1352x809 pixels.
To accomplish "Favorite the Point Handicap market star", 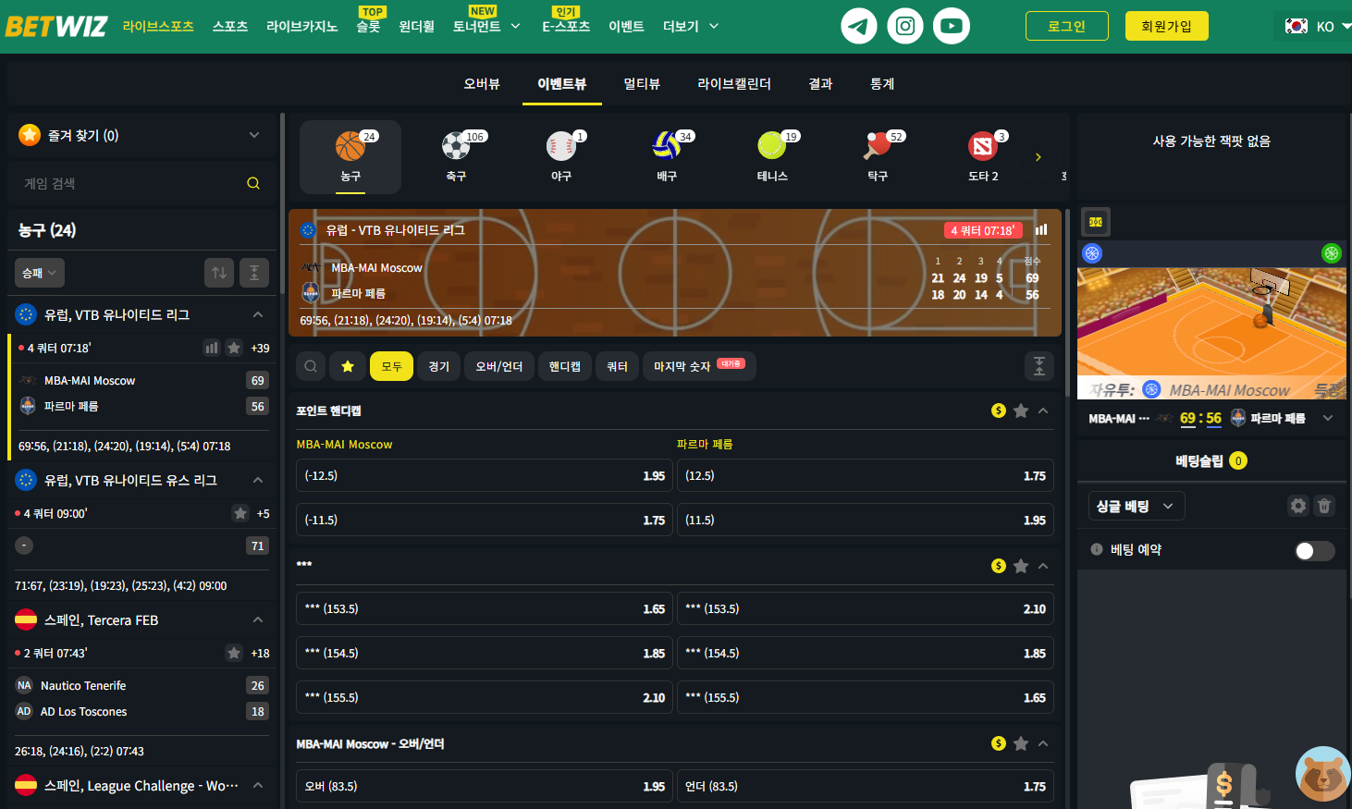I will coord(1021,411).
